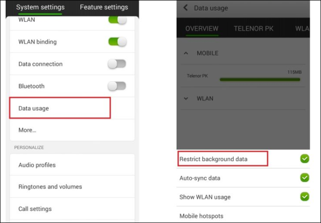Uncheck Restrict background data checkmark

(x=305, y=159)
